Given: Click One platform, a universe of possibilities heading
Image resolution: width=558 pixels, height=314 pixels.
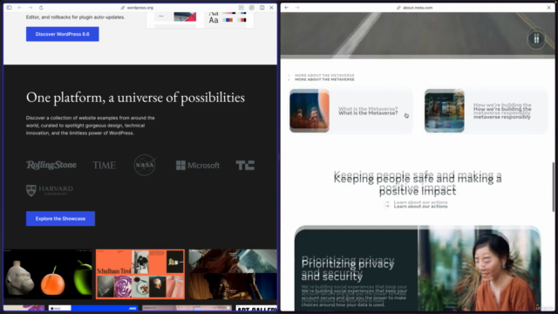Looking at the screenshot, I should (135, 97).
